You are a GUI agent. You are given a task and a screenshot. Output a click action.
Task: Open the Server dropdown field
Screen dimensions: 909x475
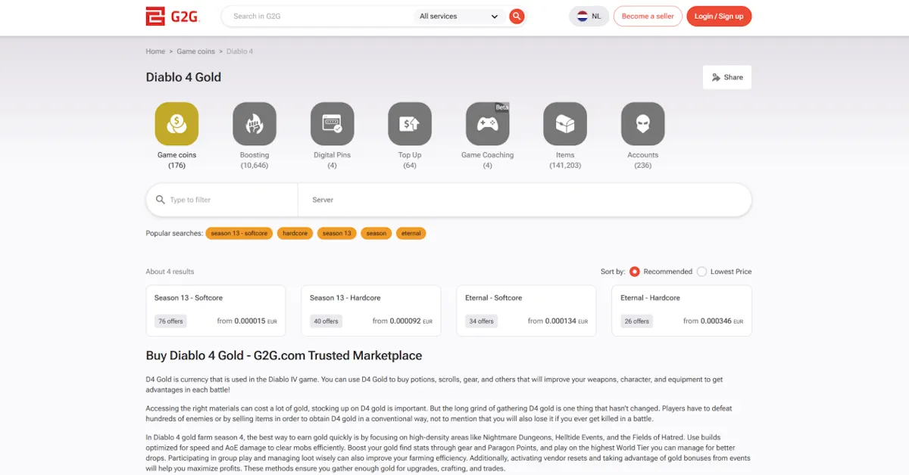tap(524, 200)
